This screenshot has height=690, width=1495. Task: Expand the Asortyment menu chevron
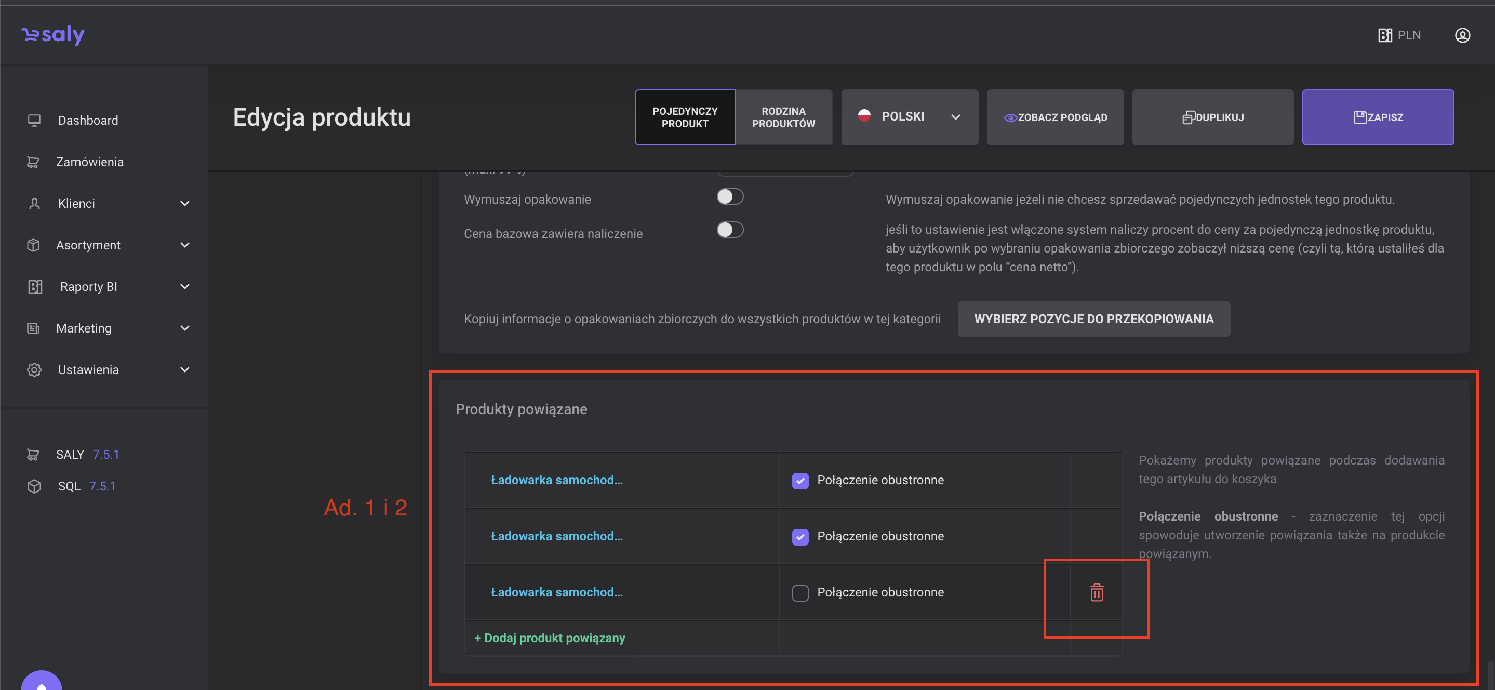pyautogui.click(x=184, y=245)
